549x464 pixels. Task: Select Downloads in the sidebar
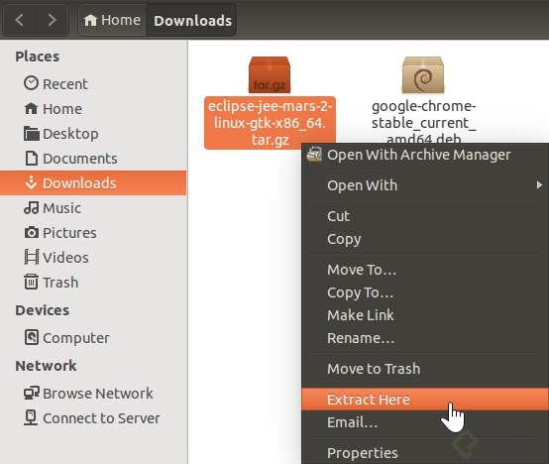click(x=93, y=183)
